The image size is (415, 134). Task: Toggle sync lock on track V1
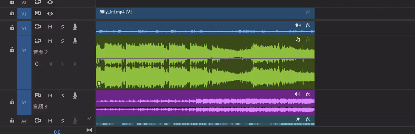pyautogui.click(x=38, y=13)
